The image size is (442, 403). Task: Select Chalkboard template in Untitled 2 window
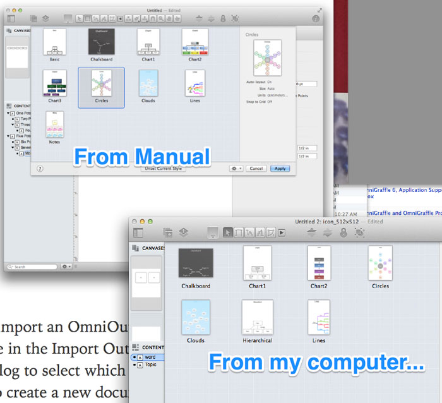point(196,267)
